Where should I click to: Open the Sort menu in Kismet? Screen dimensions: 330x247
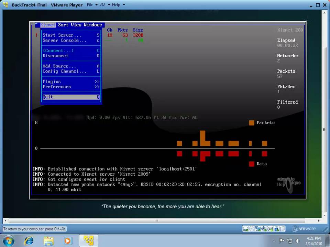[x=63, y=25]
